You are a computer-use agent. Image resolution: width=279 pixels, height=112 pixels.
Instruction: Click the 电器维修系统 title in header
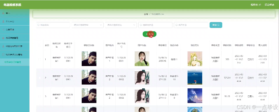pos(13,5)
